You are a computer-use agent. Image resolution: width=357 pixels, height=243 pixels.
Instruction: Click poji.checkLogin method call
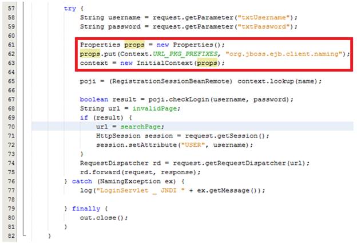pyautogui.click(x=178, y=100)
